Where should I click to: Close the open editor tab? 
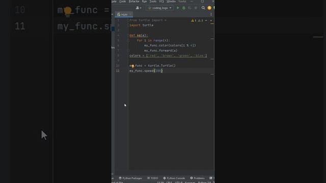click(130, 14)
